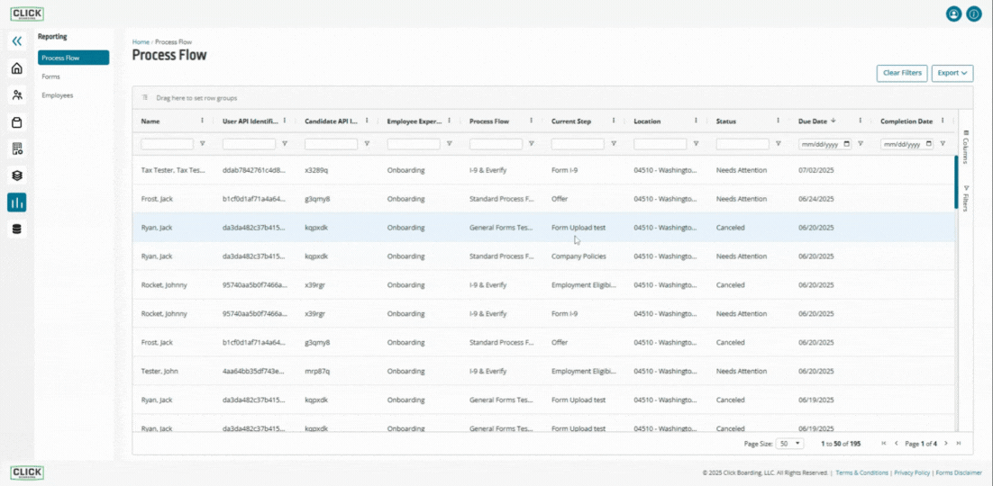Expand the Page Size dropdown
The width and height of the screenshot is (993, 486).
point(789,444)
